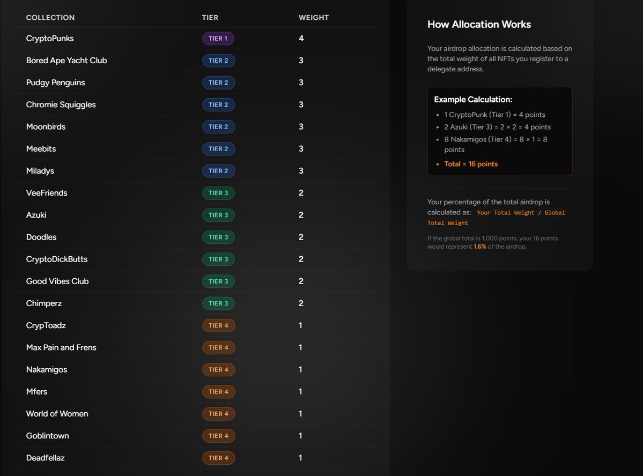Viewport: 643px width, 476px height.
Task: Click TIER 4 badge in Max Pain row
Action: pyautogui.click(x=219, y=348)
